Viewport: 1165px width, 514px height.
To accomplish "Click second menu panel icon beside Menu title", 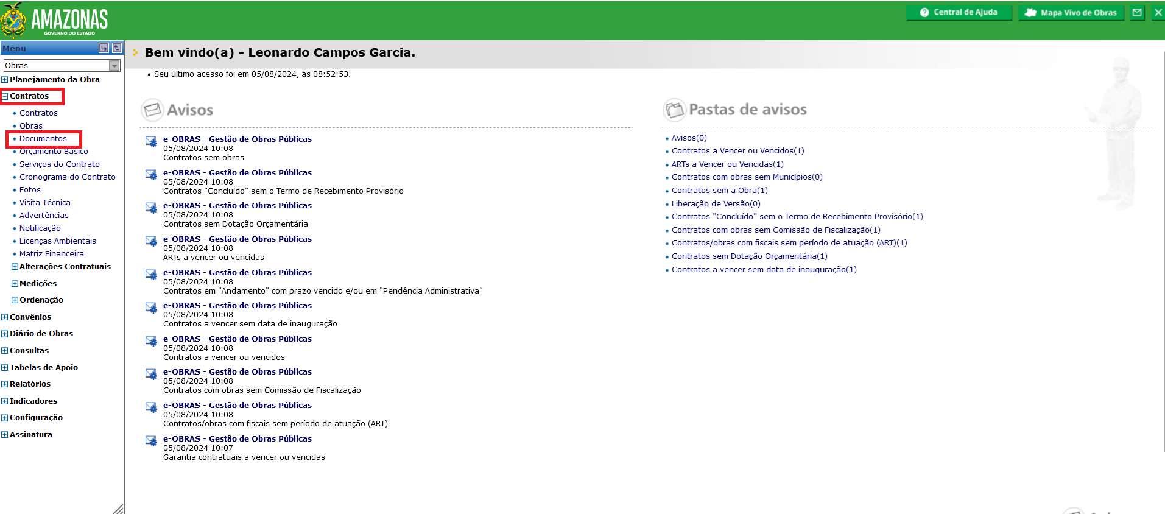I will click(x=117, y=48).
